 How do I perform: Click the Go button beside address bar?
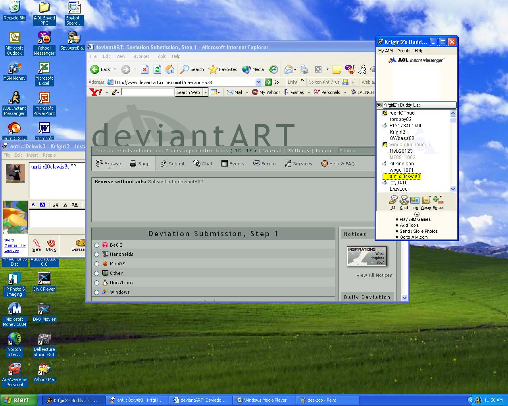tap(272, 82)
